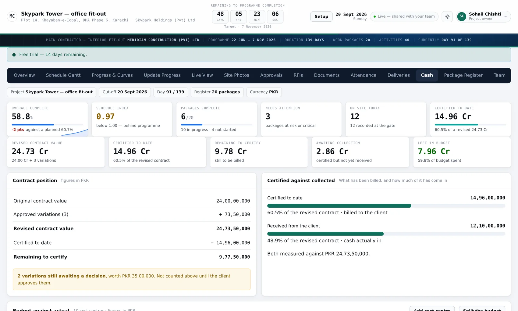Click the Packages Complete progress bar

(217, 125)
